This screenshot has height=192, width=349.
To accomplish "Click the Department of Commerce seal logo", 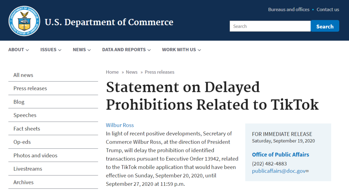I will pos(25,21).
